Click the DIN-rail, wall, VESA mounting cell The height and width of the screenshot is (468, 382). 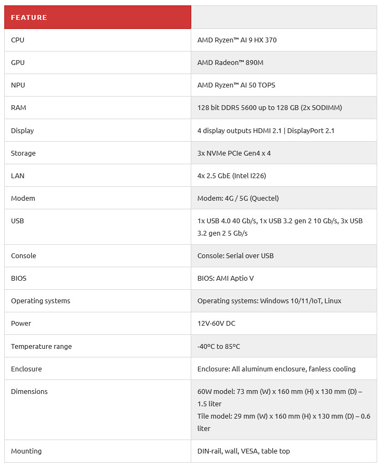click(244, 451)
